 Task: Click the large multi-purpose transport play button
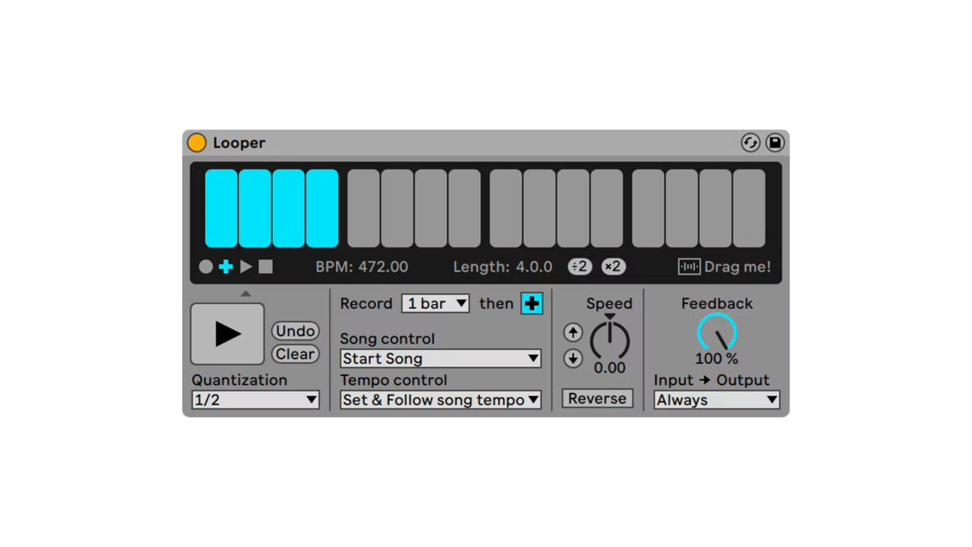point(228,334)
